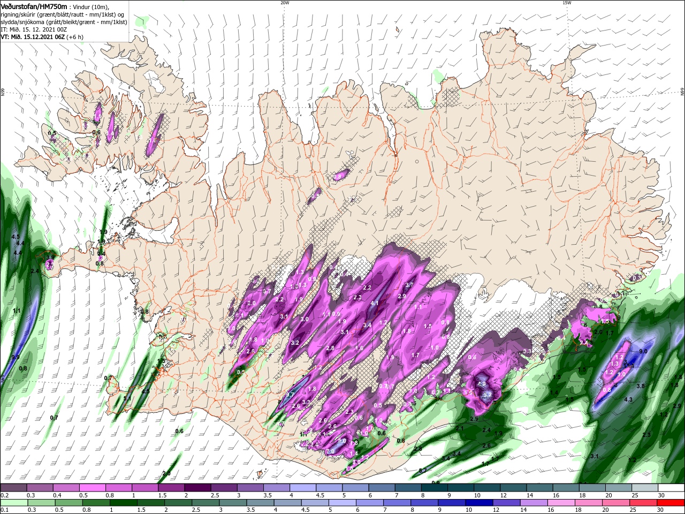This screenshot has height=514, width=685.
Task: Click the "rigning/skúrir" legend description line
Action: (62, 14)
